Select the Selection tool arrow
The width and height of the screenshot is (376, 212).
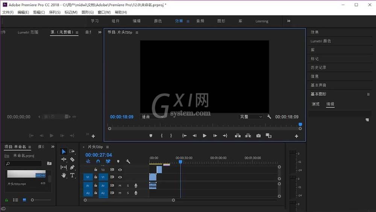coord(64,151)
